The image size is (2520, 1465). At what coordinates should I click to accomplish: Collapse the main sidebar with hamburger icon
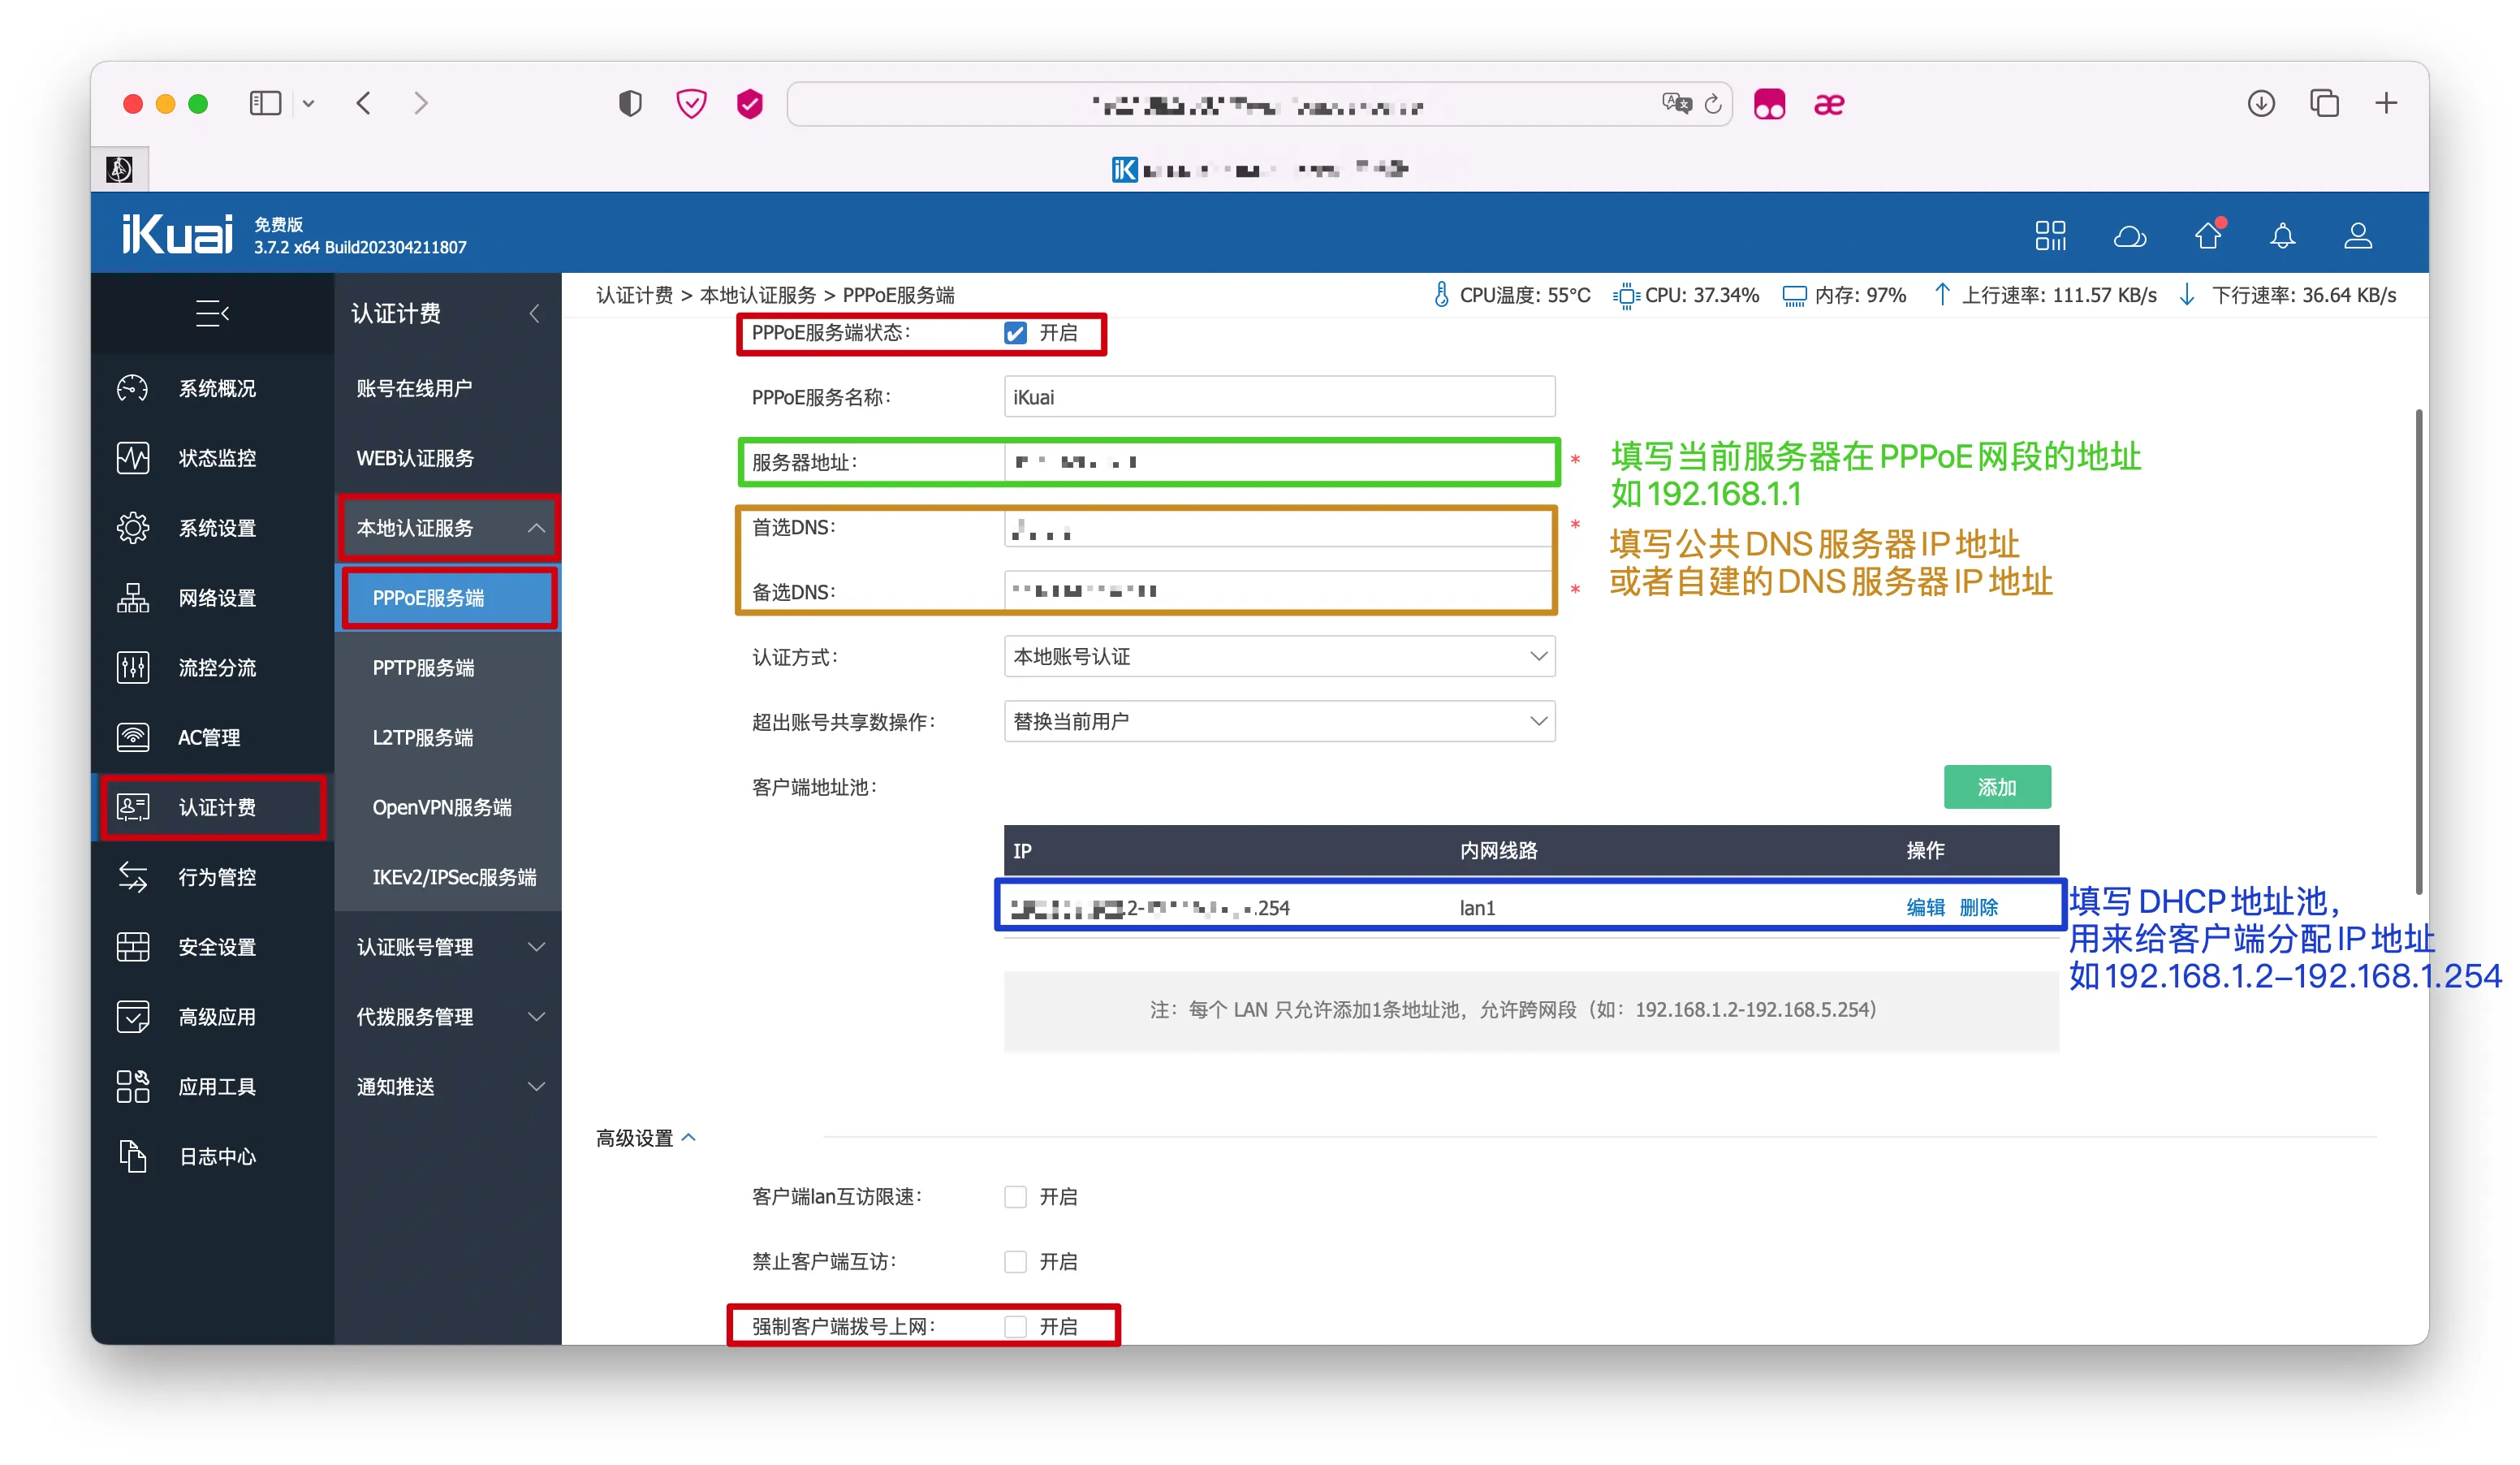point(212,313)
